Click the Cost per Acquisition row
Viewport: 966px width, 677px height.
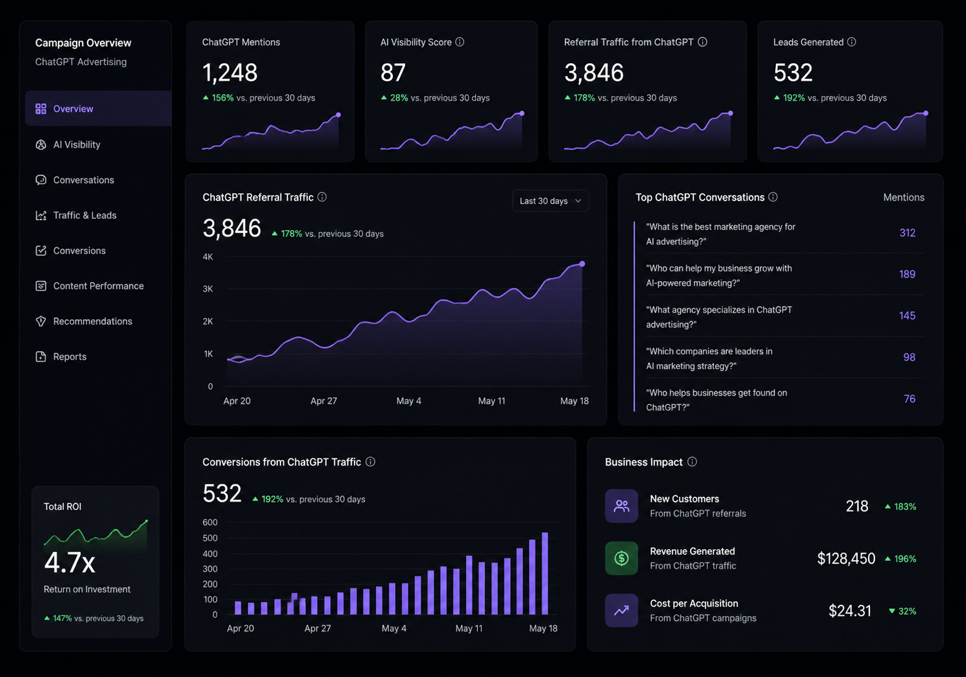(764, 611)
